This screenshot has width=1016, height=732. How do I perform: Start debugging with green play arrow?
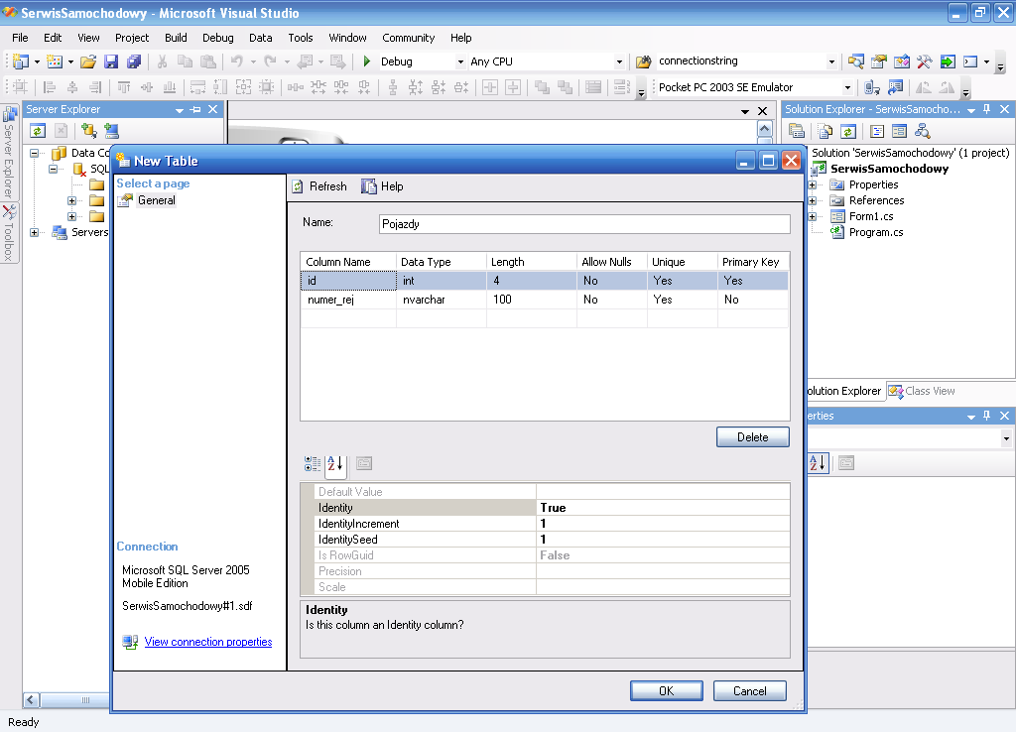367,61
